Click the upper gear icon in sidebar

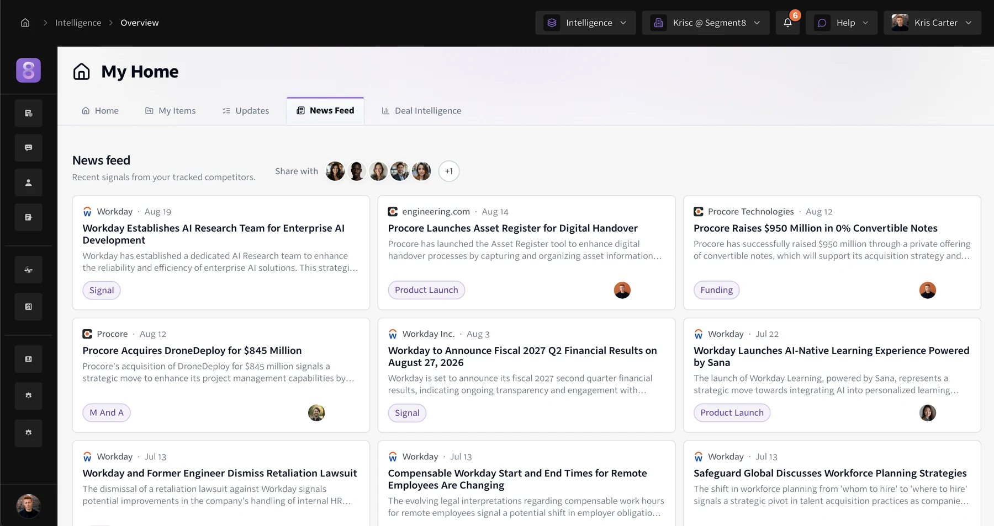[x=28, y=396]
